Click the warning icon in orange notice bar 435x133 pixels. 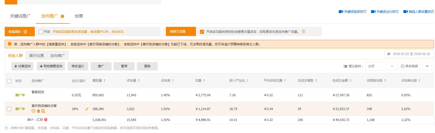(10, 44)
